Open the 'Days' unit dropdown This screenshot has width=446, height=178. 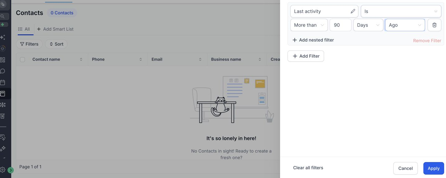tap(368, 25)
